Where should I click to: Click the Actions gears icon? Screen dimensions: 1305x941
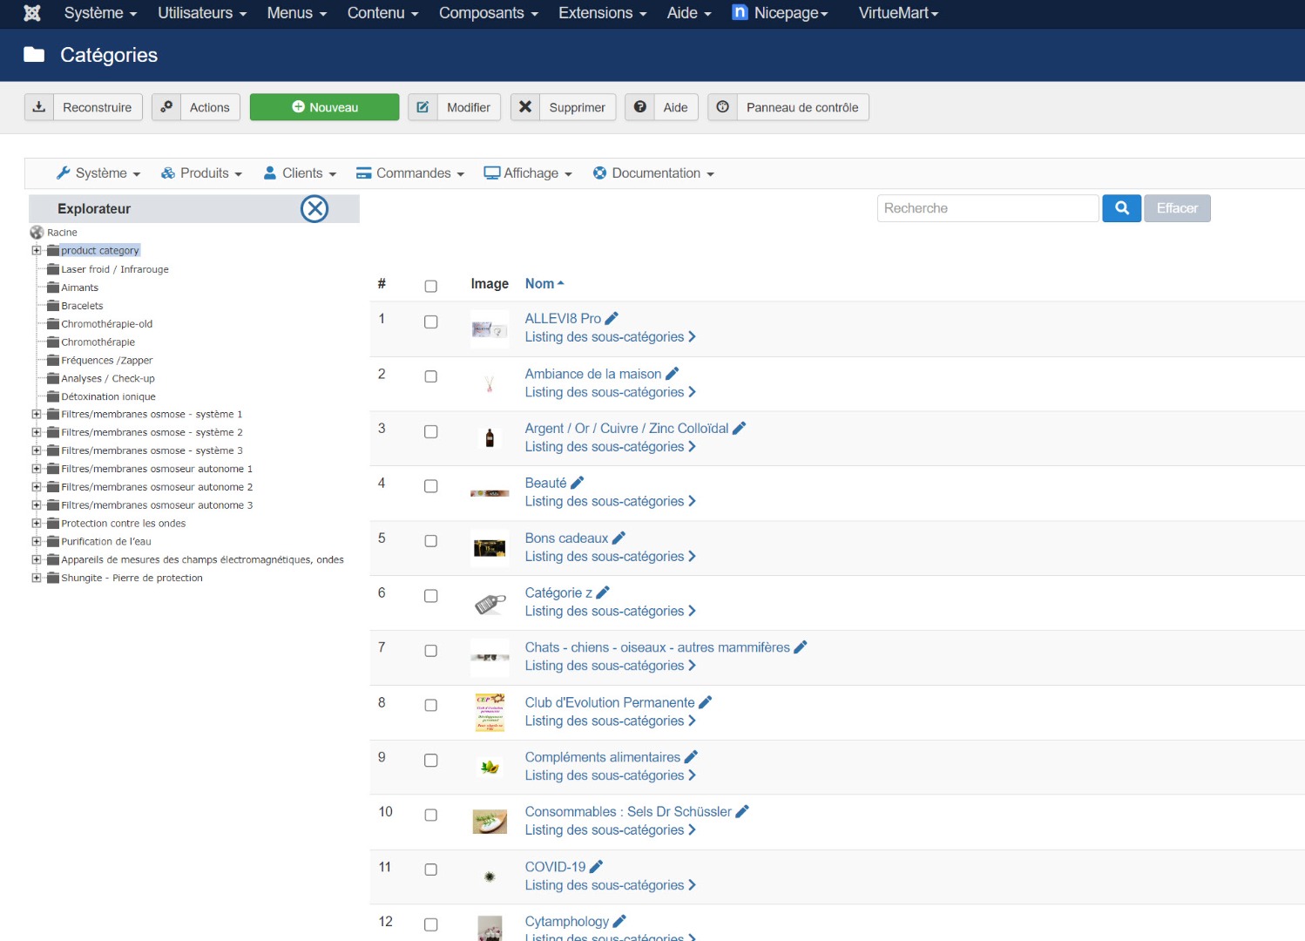(166, 107)
